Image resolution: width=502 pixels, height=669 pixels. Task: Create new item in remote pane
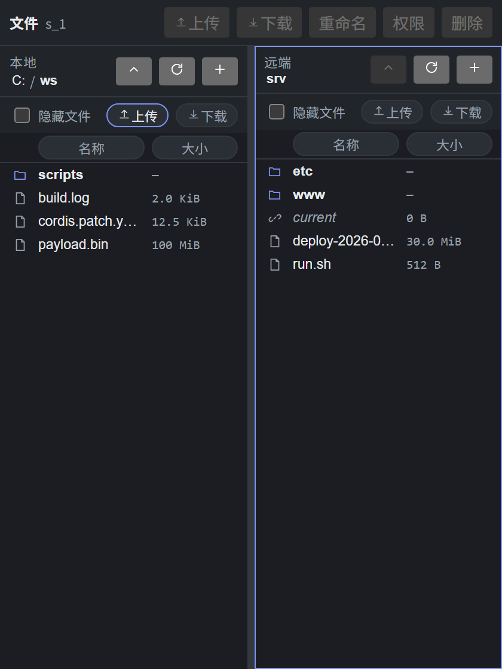475,69
